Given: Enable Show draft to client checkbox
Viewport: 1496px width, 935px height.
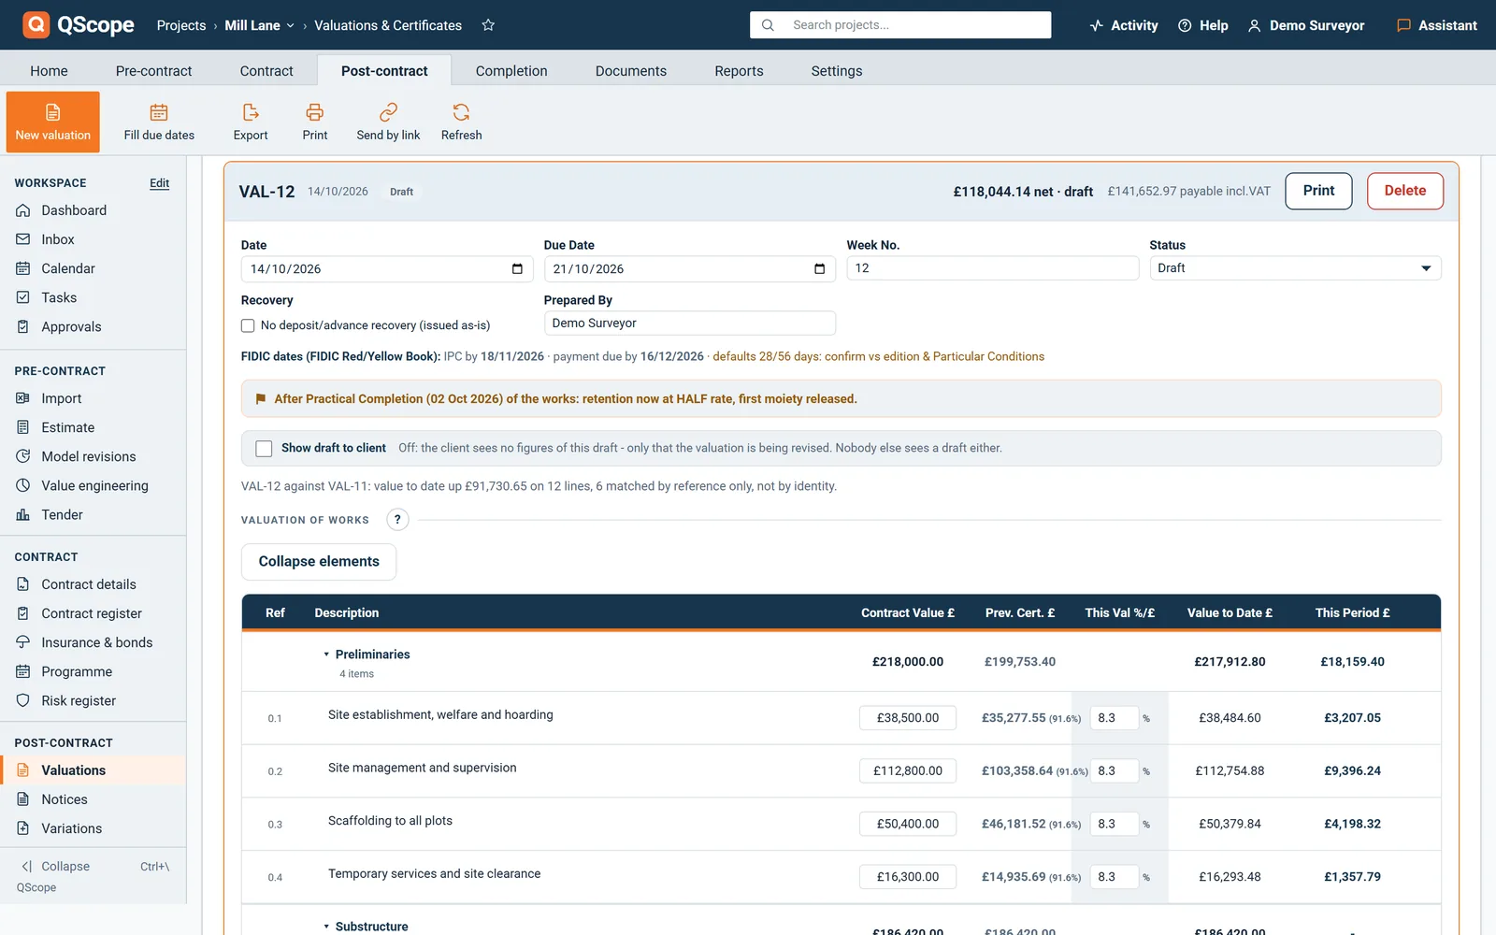Looking at the screenshot, I should click(264, 449).
